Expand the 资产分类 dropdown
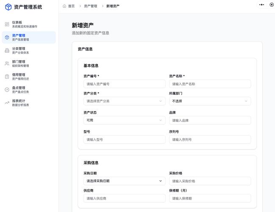The height and width of the screenshot is (212, 275). [x=124, y=101]
